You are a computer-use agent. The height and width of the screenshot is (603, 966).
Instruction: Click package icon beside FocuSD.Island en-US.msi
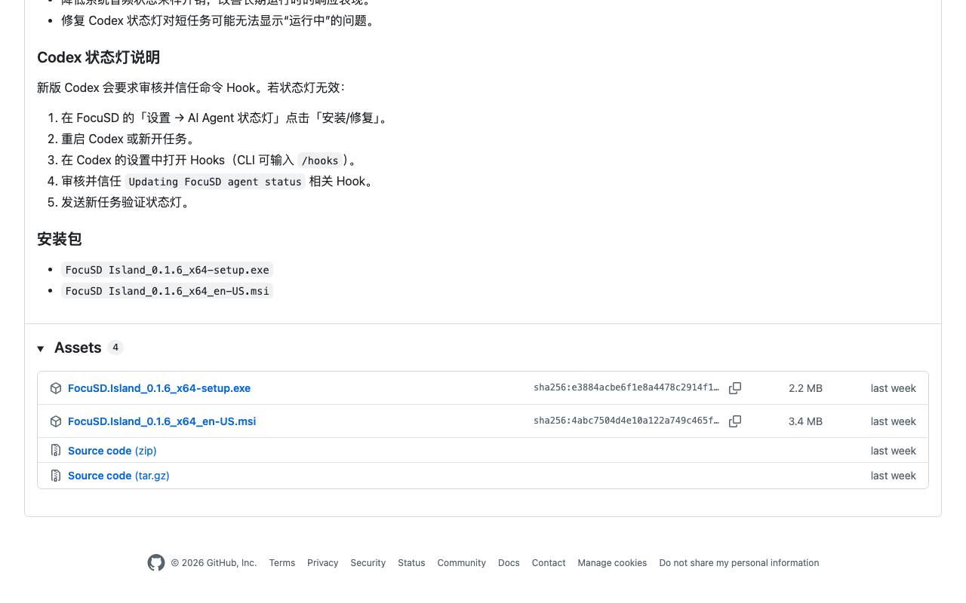(56, 421)
